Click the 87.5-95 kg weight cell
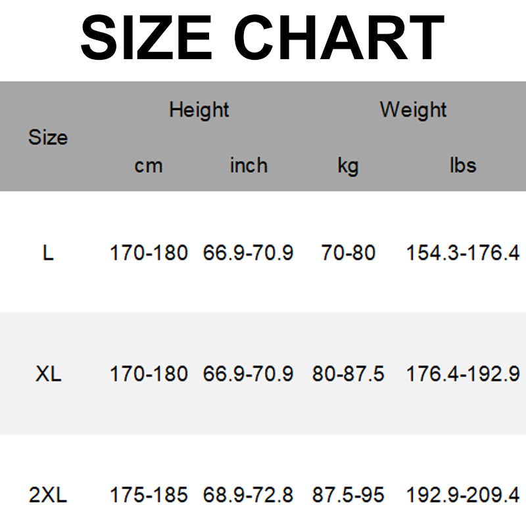Image resolution: width=526 pixels, height=526 pixels. click(x=348, y=495)
